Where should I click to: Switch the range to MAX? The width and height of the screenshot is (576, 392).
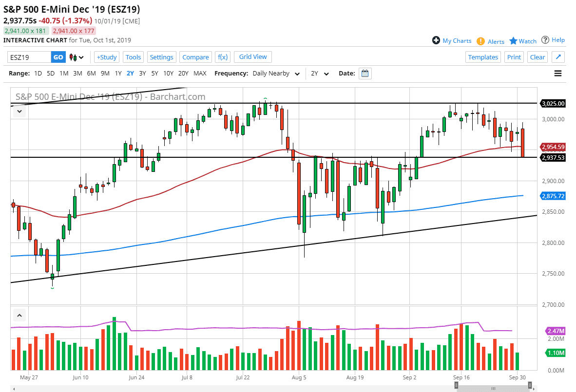click(200, 73)
